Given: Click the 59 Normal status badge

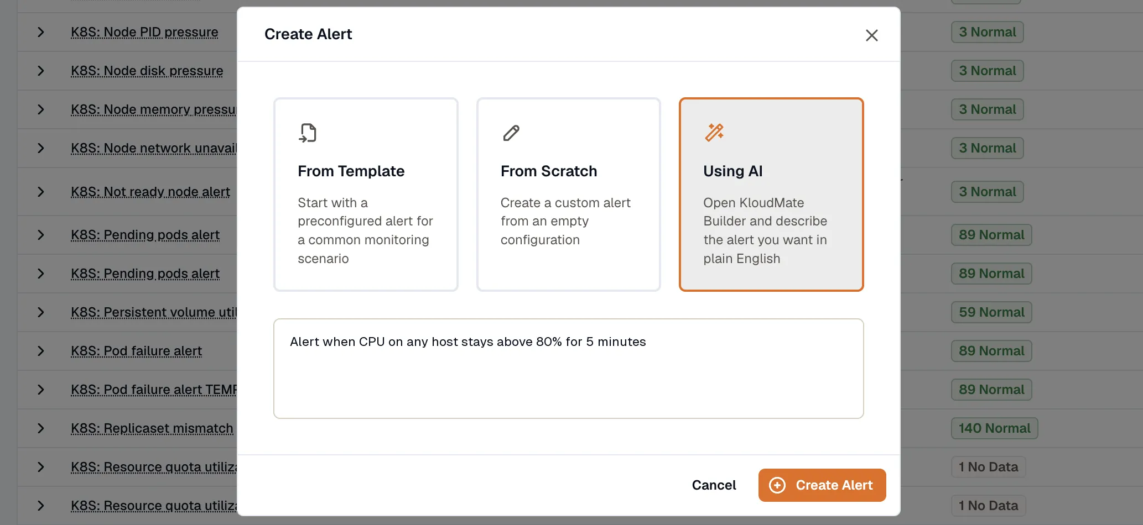Looking at the screenshot, I should pos(991,312).
